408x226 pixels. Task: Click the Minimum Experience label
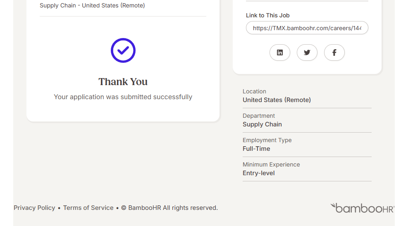coord(271,164)
